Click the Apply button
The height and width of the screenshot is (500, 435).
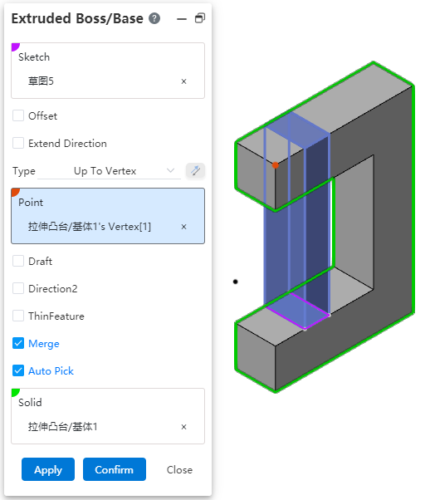(x=48, y=469)
